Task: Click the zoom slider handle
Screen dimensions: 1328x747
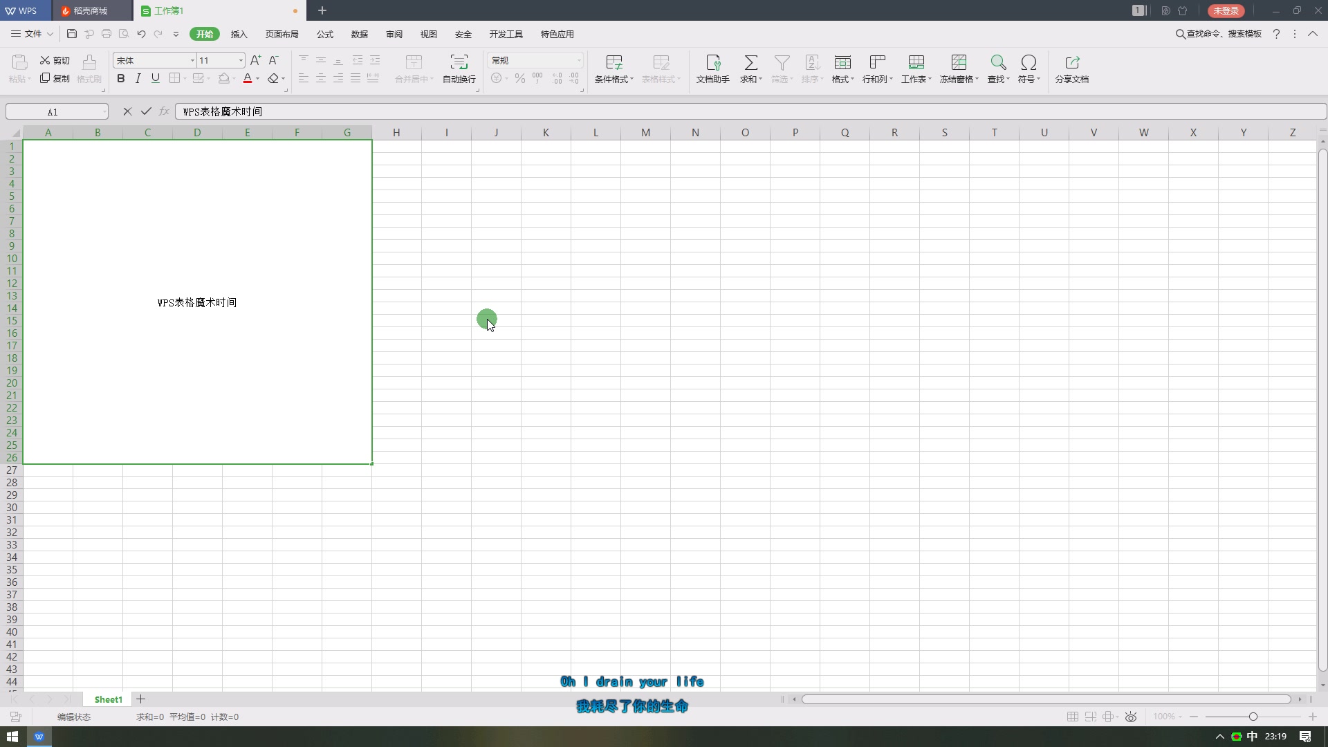Action: 1253,717
